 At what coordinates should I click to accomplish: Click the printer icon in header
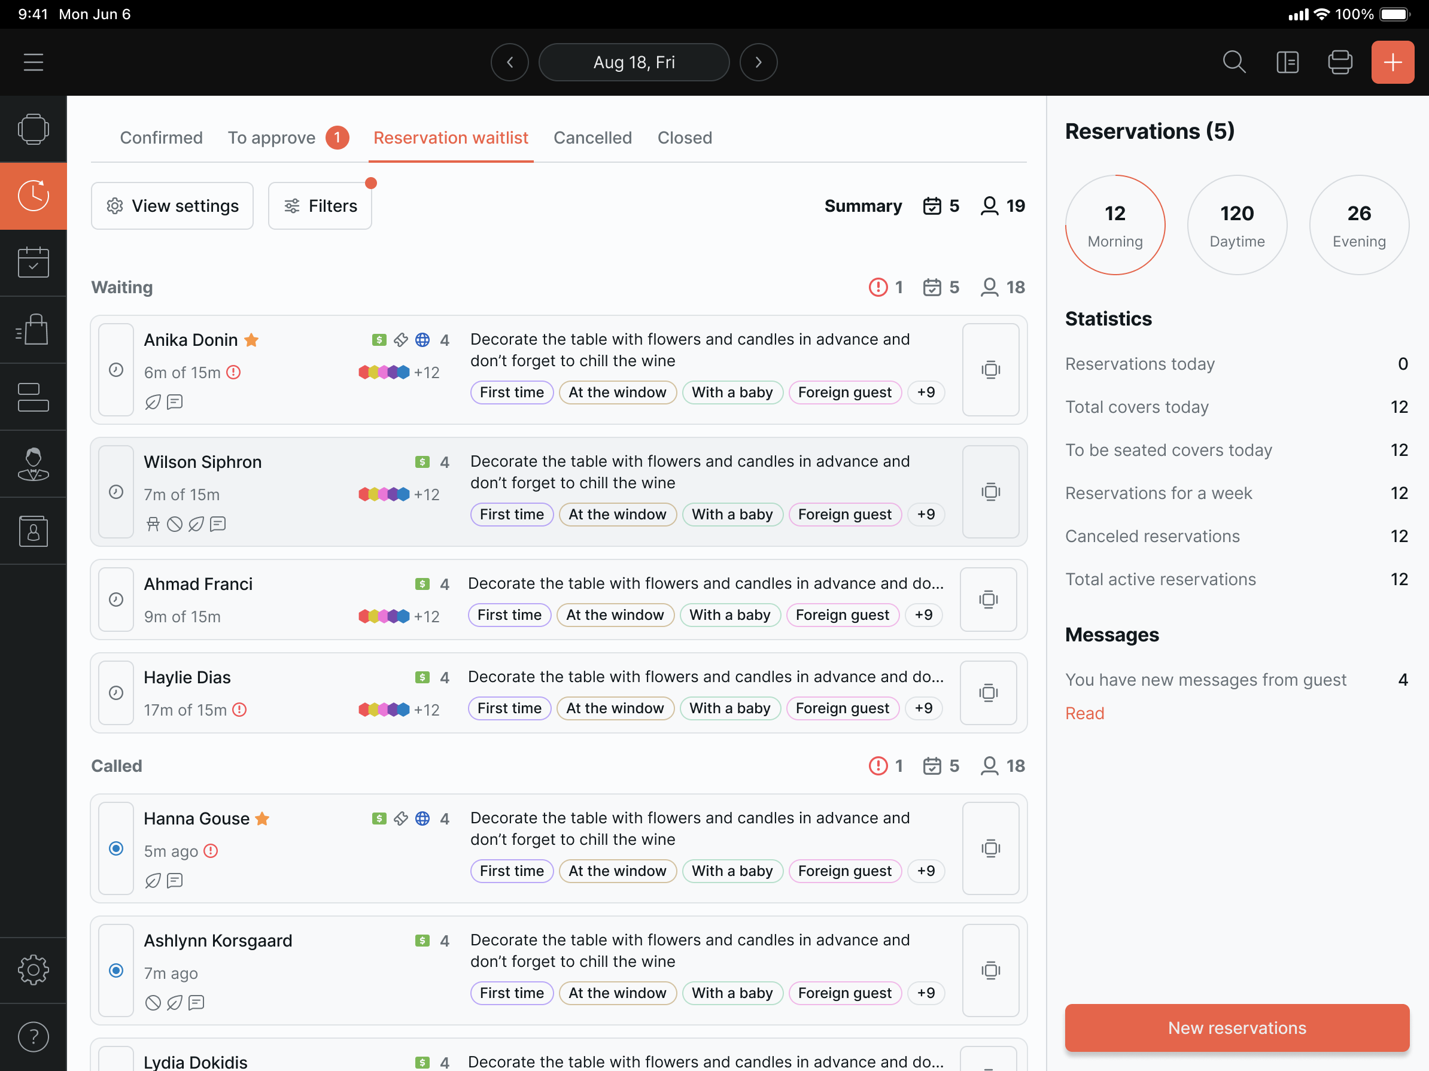[1340, 62]
